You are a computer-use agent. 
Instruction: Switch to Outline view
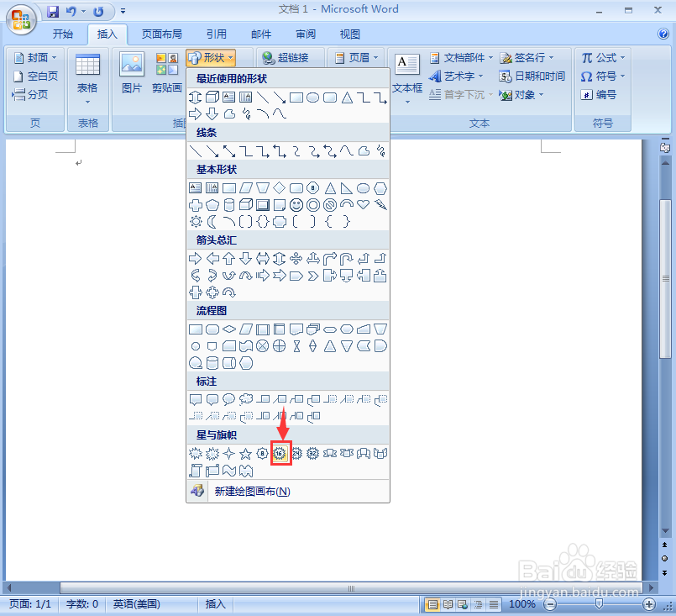coord(478,604)
